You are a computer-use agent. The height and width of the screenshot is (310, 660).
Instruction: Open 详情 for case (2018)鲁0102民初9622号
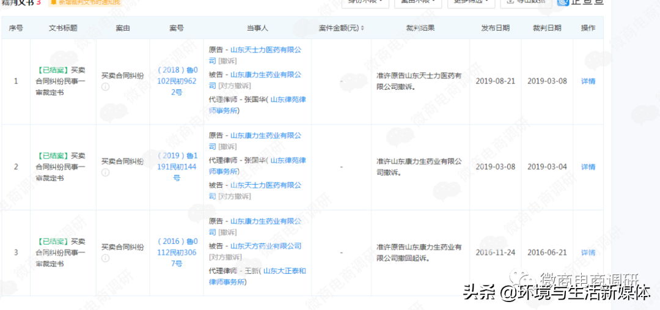coord(588,81)
